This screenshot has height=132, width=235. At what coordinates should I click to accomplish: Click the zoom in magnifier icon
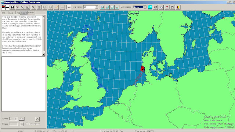pos(18,7)
